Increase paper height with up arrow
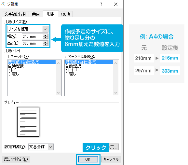This screenshot has height=165, width=188. pos(45,42)
